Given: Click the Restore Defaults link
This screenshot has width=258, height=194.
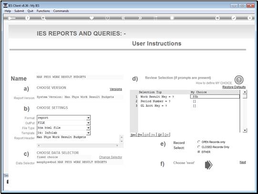Looking at the screenshot, I should (234, 87).
